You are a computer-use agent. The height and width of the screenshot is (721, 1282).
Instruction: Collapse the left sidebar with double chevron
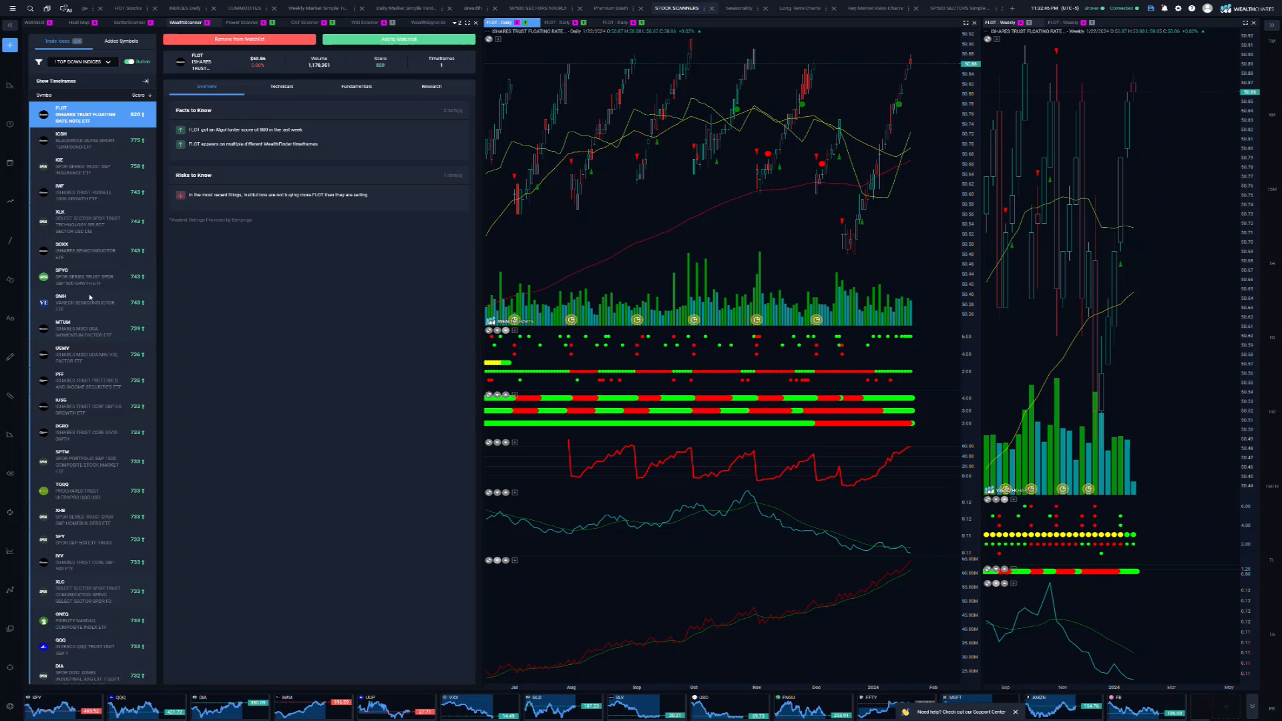click(10, 25)
